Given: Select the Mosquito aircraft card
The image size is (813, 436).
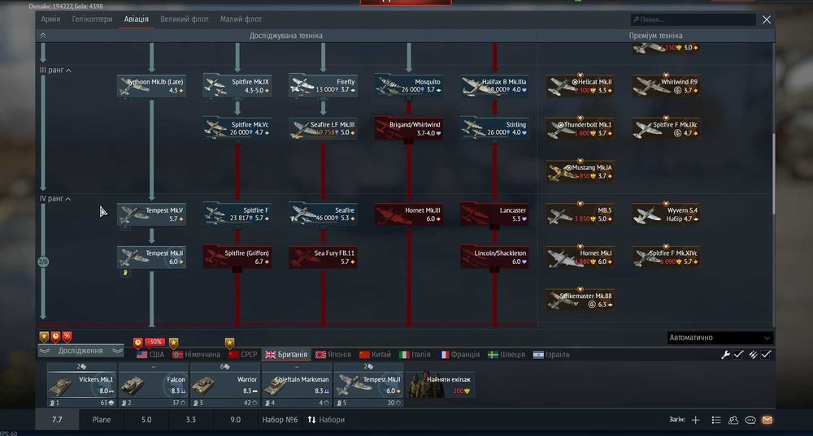Looking at the screenshot, I should [x=409, y=85].
